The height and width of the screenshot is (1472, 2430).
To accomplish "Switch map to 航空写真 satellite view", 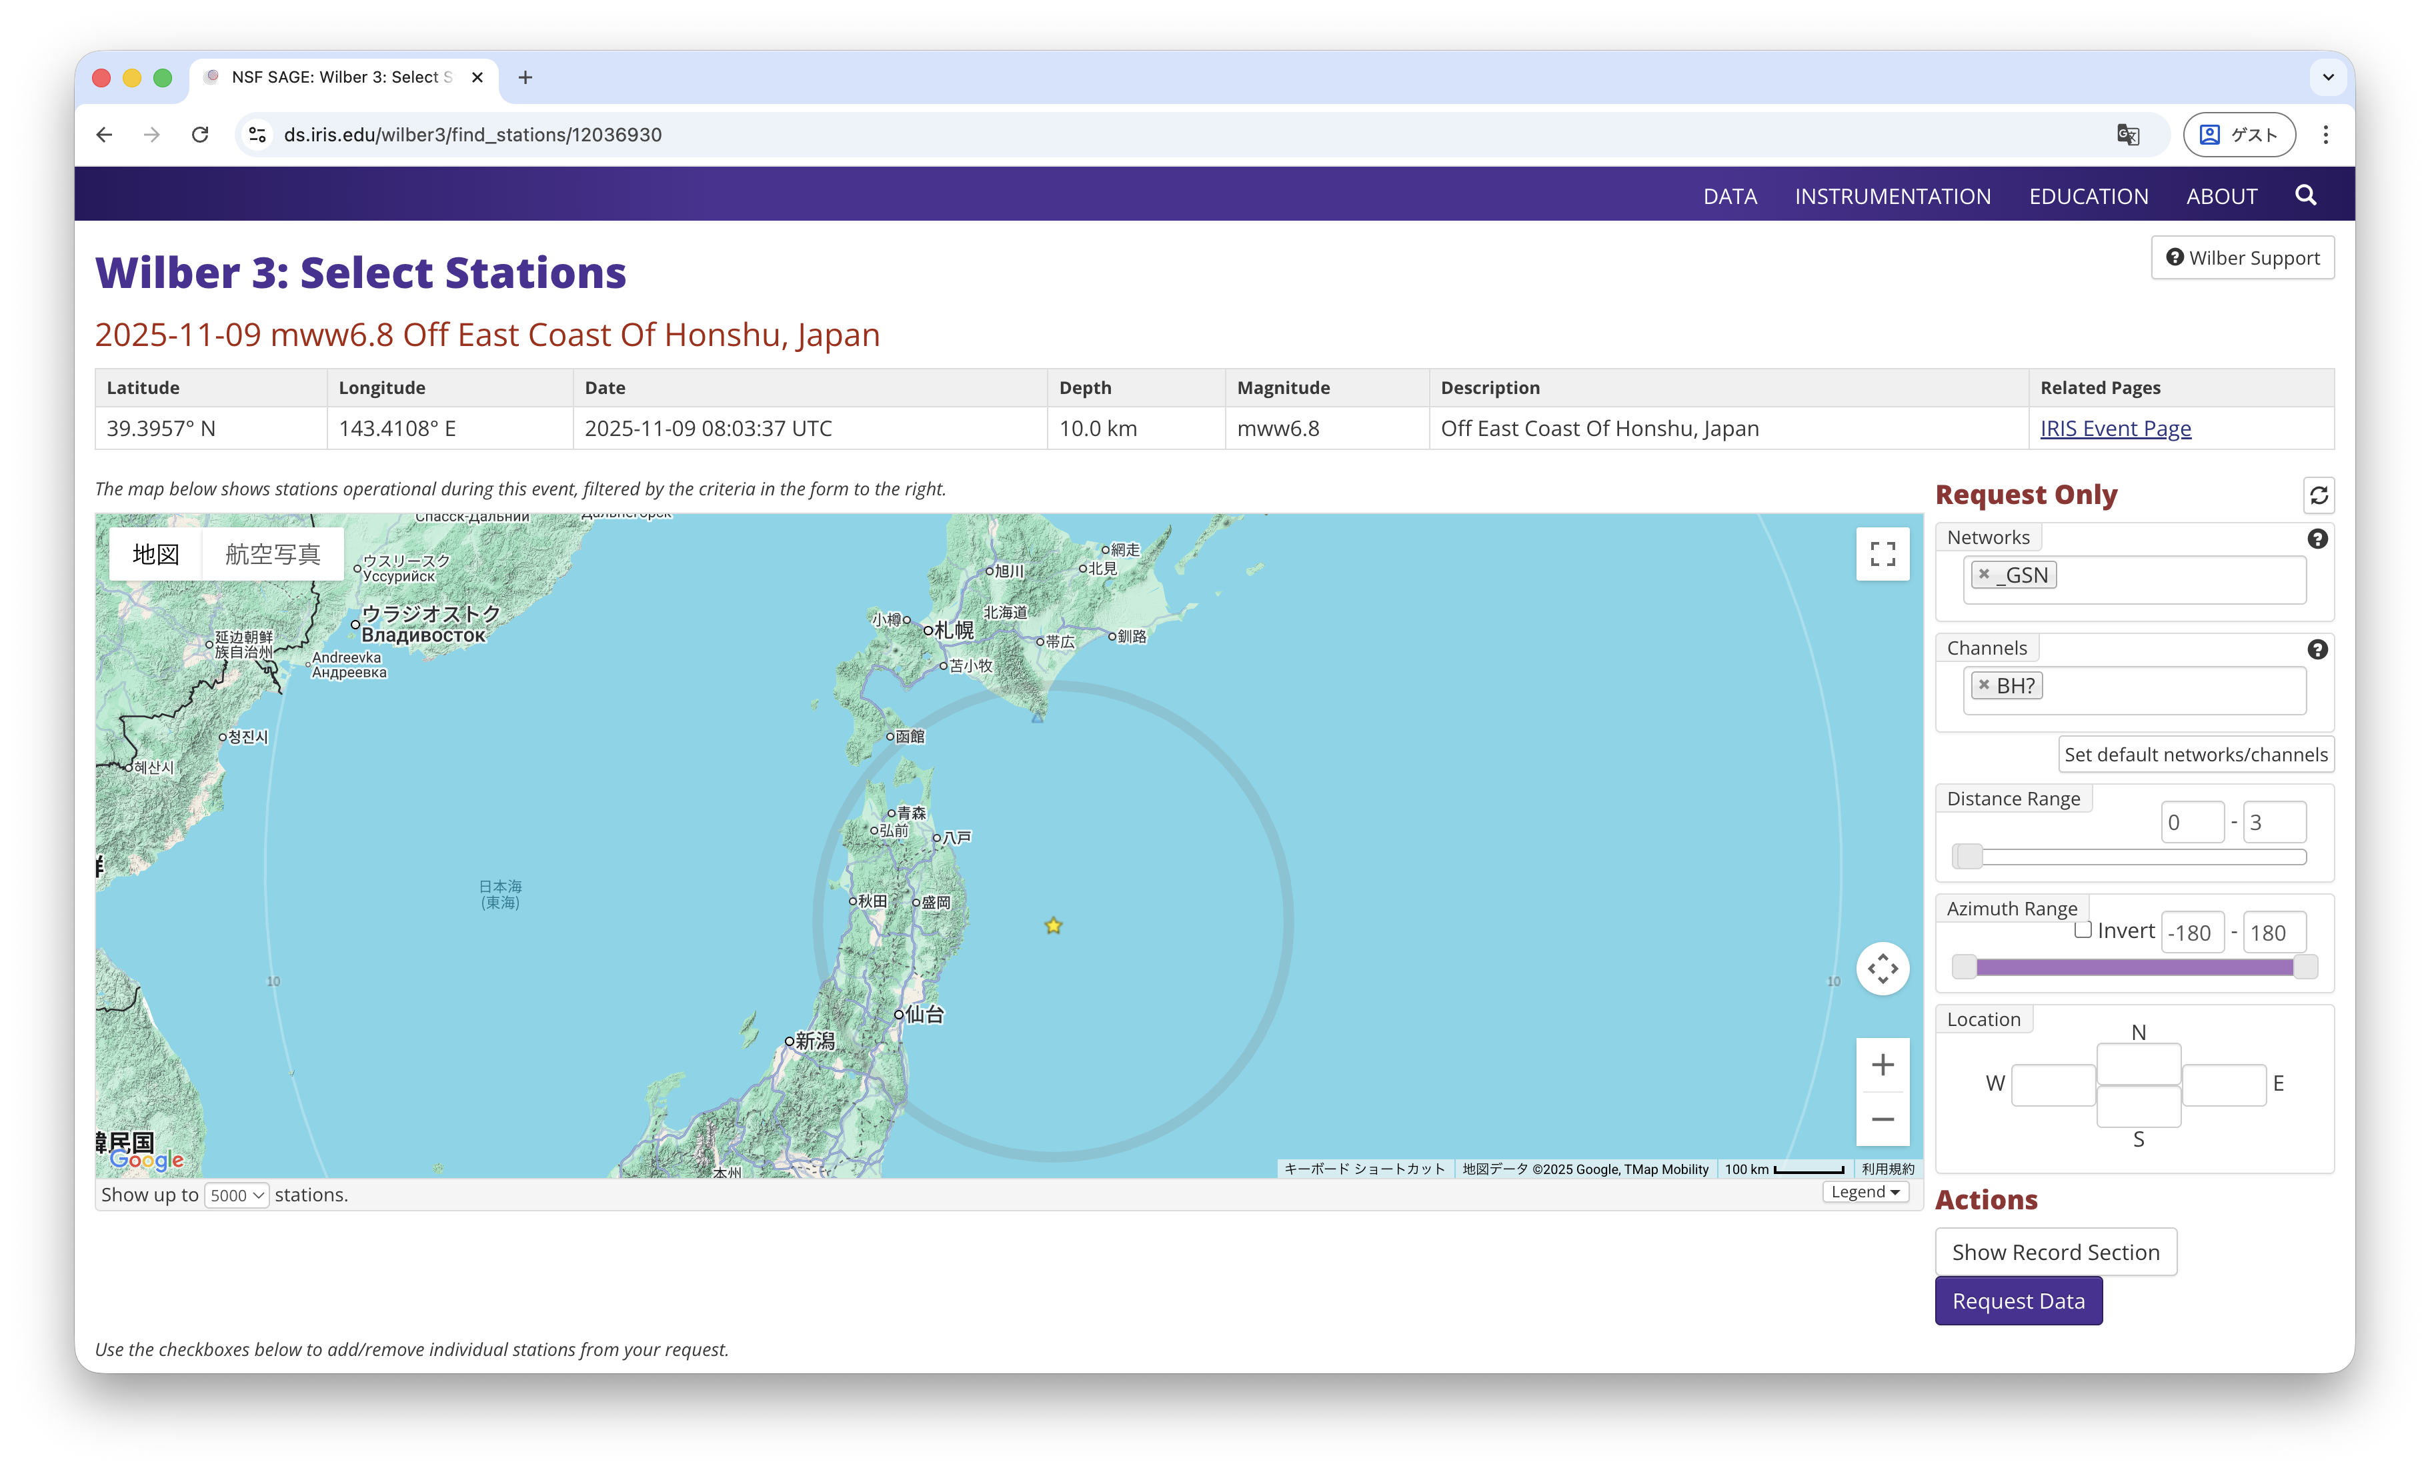I will point(272,554).
